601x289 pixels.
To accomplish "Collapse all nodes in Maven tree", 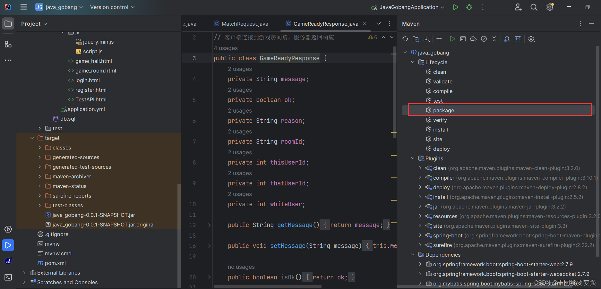I will pyautogui.click(x=494, y=39).
